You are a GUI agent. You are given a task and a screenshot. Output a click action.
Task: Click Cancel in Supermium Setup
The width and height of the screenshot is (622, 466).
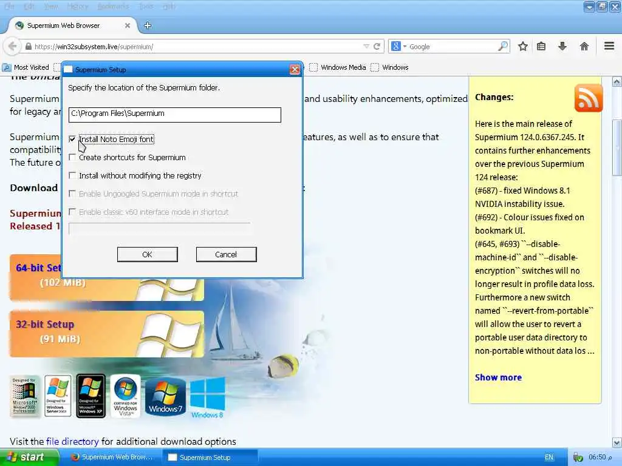pyautogui.click(x=226, y=254)
